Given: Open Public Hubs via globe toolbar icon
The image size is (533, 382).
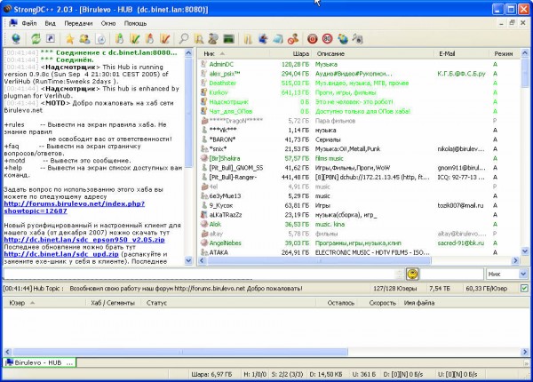Looking at the screenshot, I should pyautogui.click(x=14, y=38).
